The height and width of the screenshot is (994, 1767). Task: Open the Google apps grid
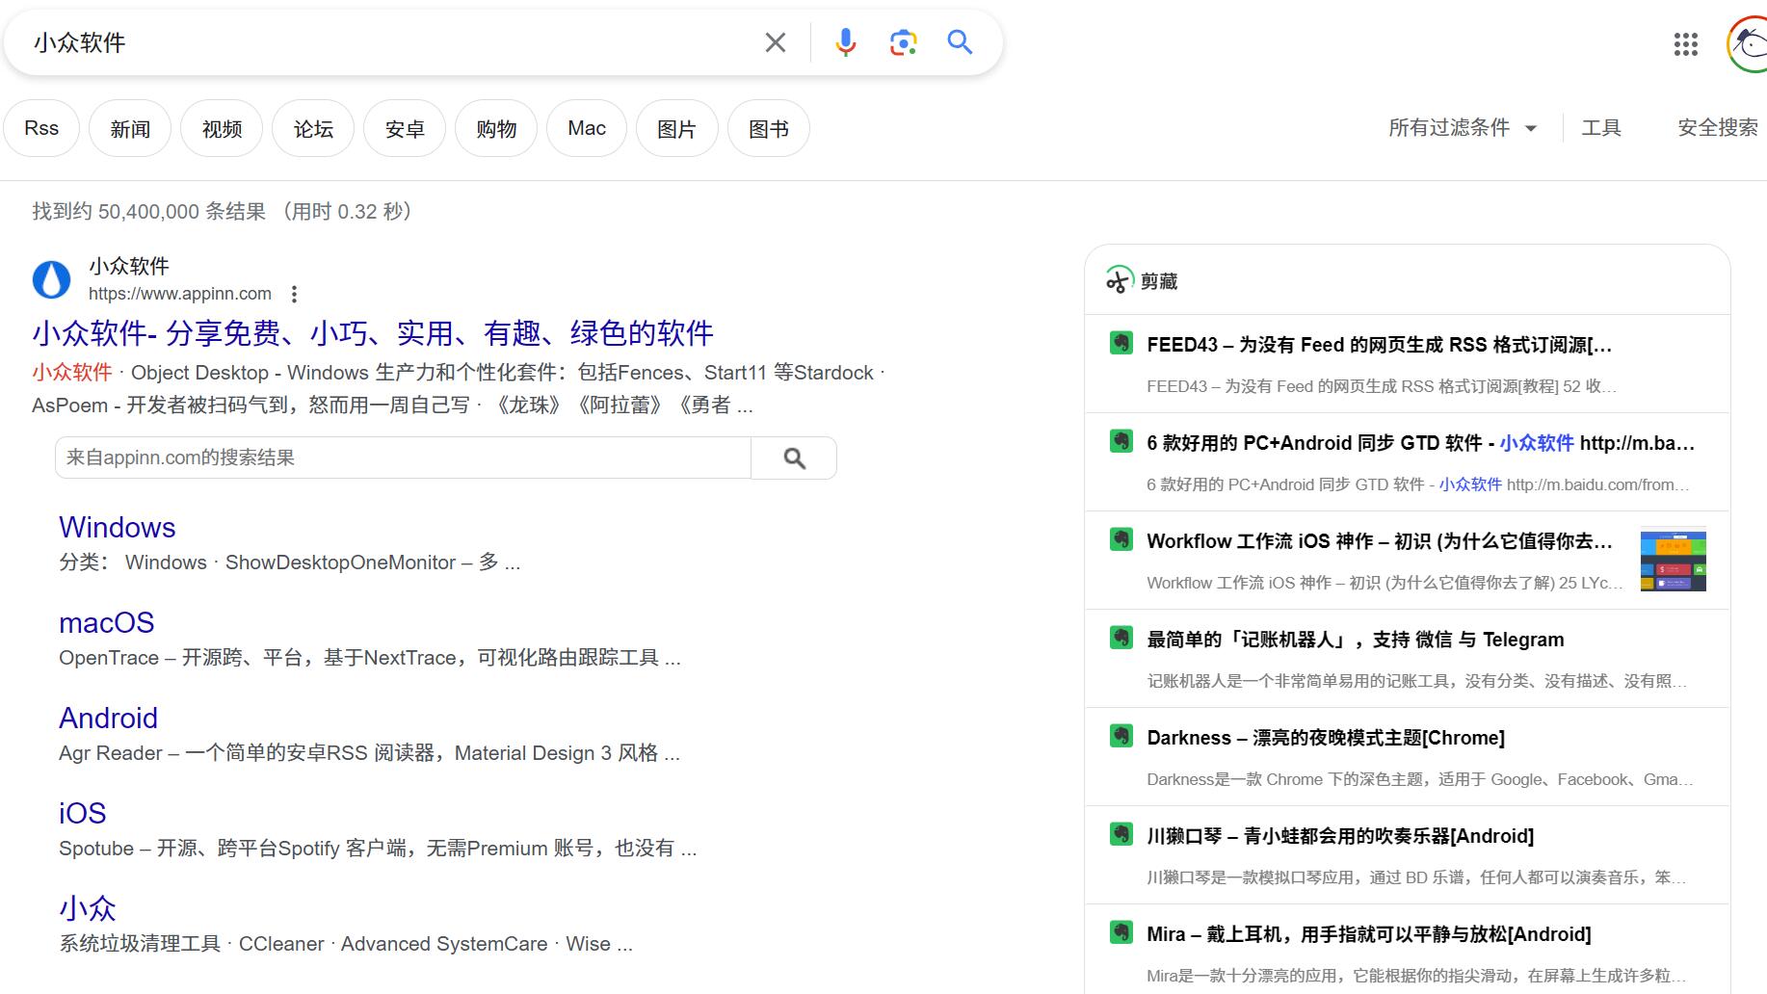point(1685,43)
